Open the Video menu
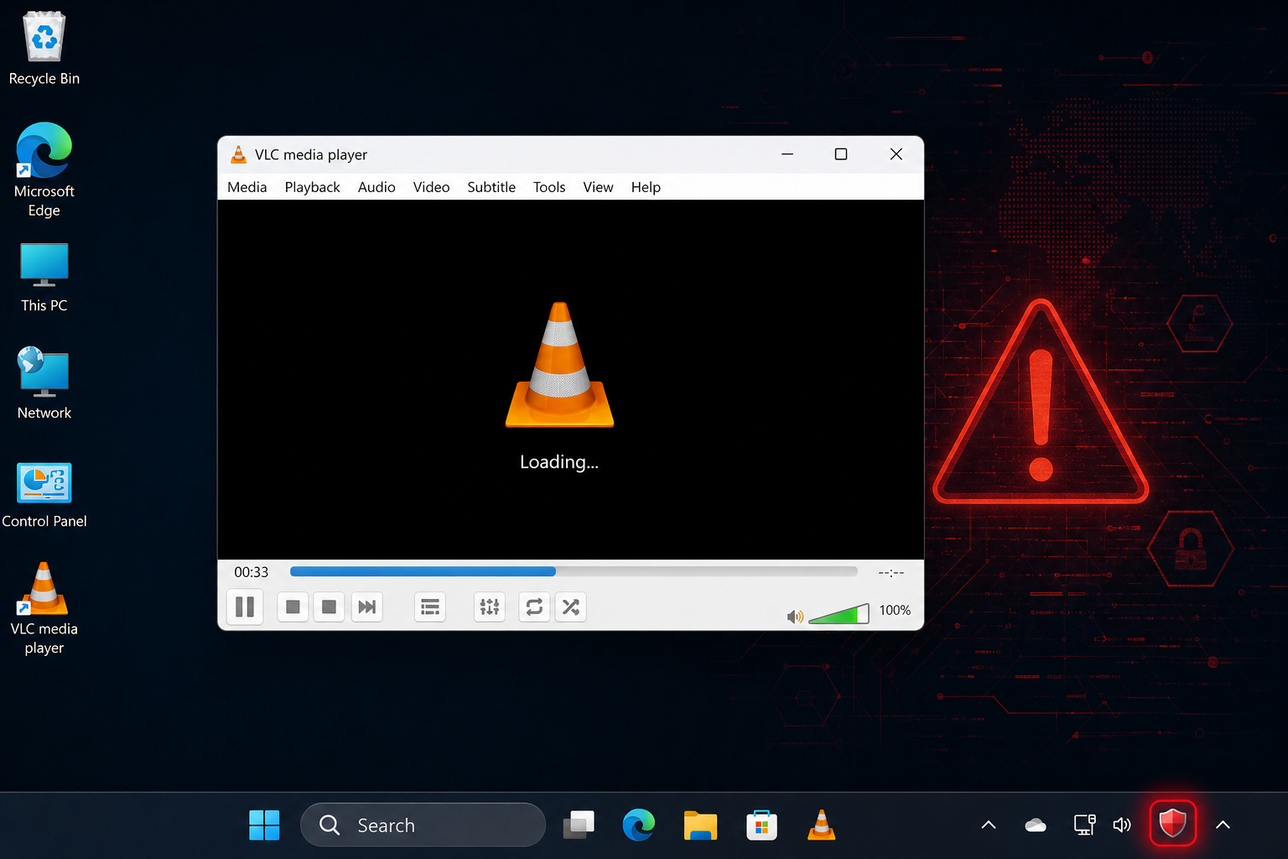Screen dimensions: 1288x859 pyautogui.click(x=431, y=187)
